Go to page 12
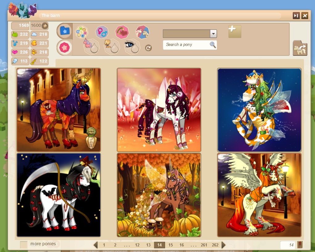Screen dimensions: 315x252 pyautogui.click(x=137, y=245)
